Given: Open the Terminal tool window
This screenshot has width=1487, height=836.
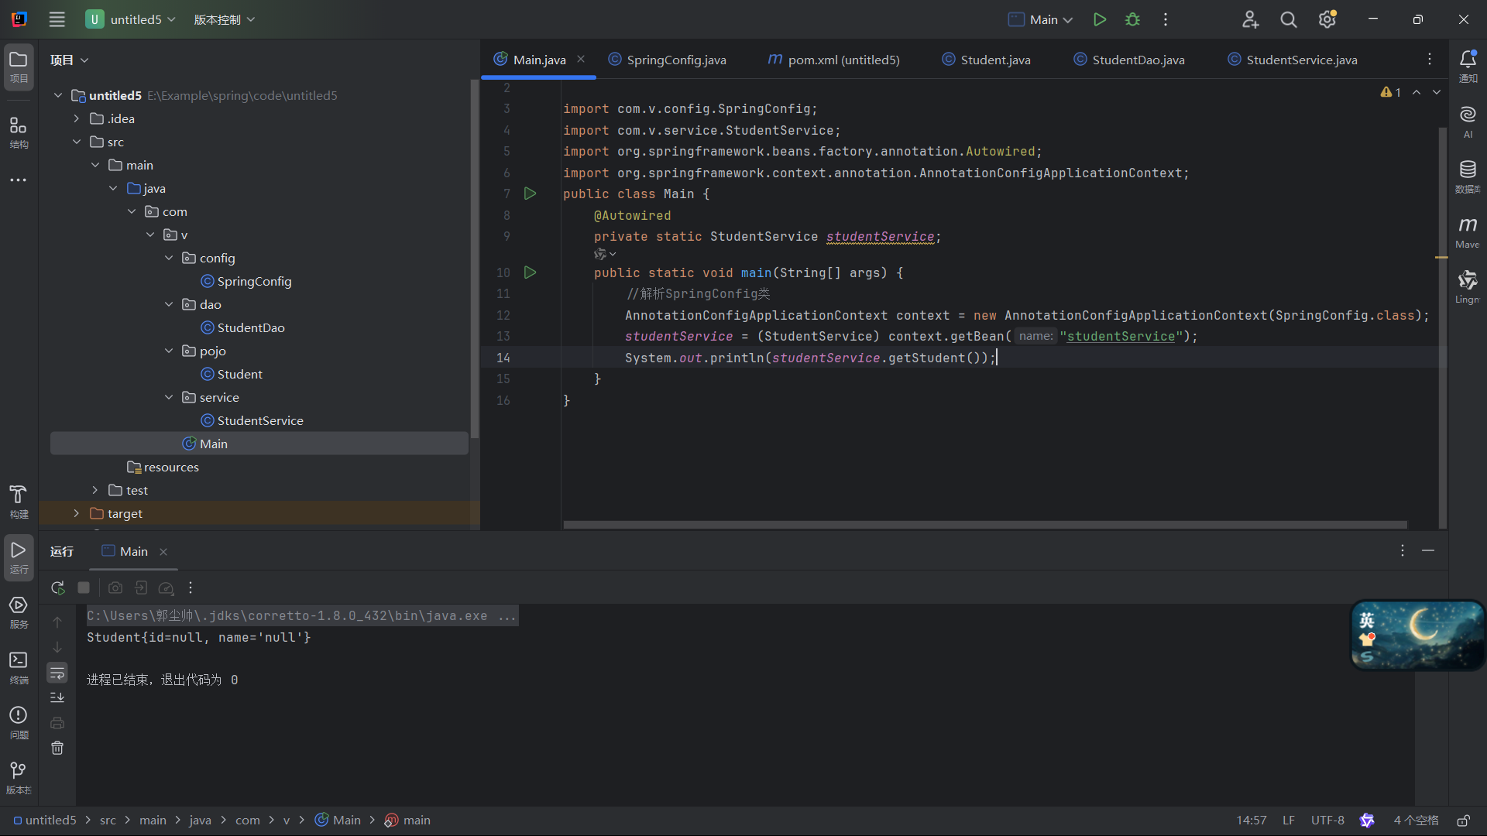Looking at the screenshot, I should (19, 666).
